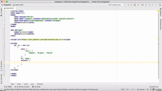Open Git: master branch menu
This screenshot has width=162, height=91.
coord(141,89)
